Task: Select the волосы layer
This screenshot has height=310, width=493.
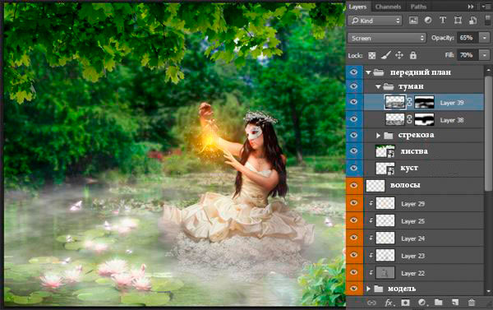Action: 423,185
